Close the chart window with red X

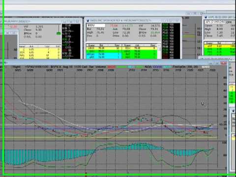point(224,63)
